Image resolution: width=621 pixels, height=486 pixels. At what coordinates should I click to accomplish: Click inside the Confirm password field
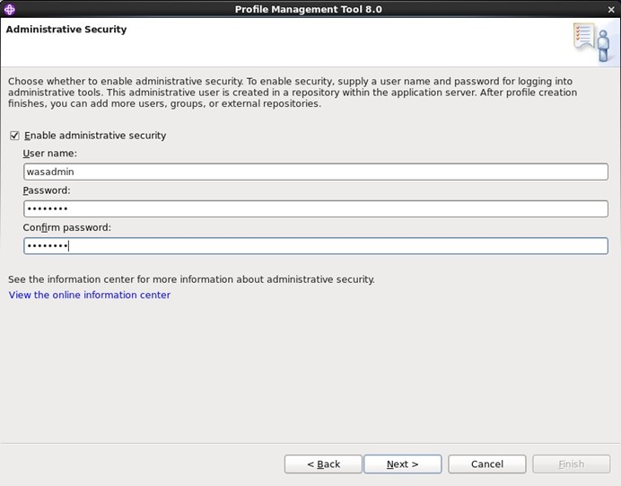coord(315,245)
